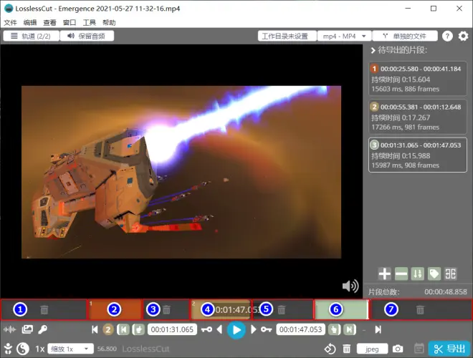
Task: Click the tag icon to label the segment
Action: 434,274
